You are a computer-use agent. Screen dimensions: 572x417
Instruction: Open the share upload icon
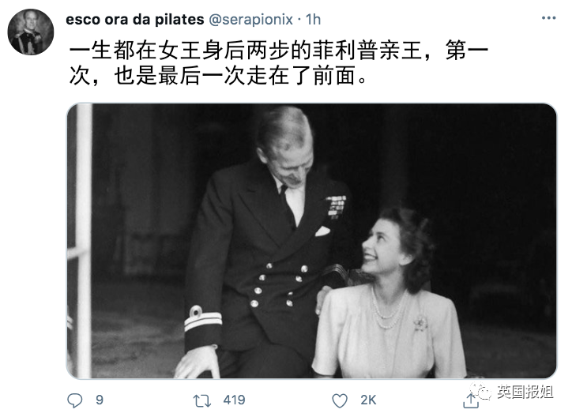click(x=471, y=400)
